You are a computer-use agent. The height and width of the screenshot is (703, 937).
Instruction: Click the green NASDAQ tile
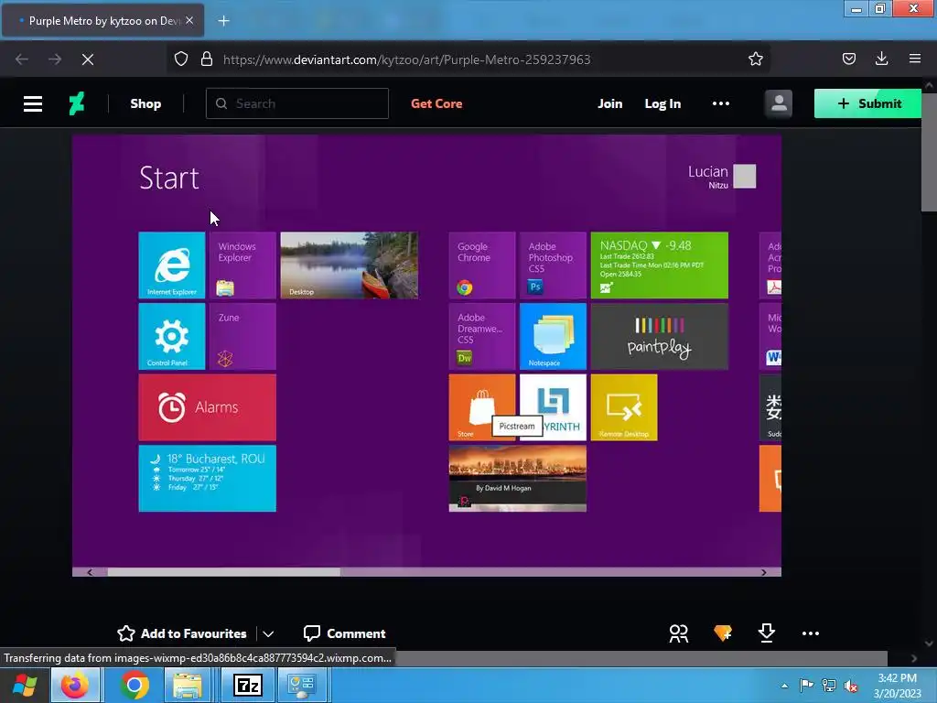tap(659, 265)
